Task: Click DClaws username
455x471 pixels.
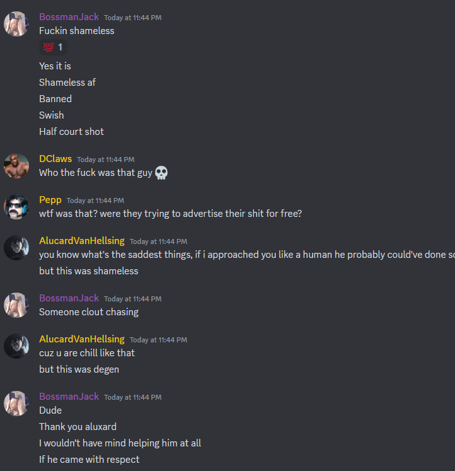Action: pos(55,159)
